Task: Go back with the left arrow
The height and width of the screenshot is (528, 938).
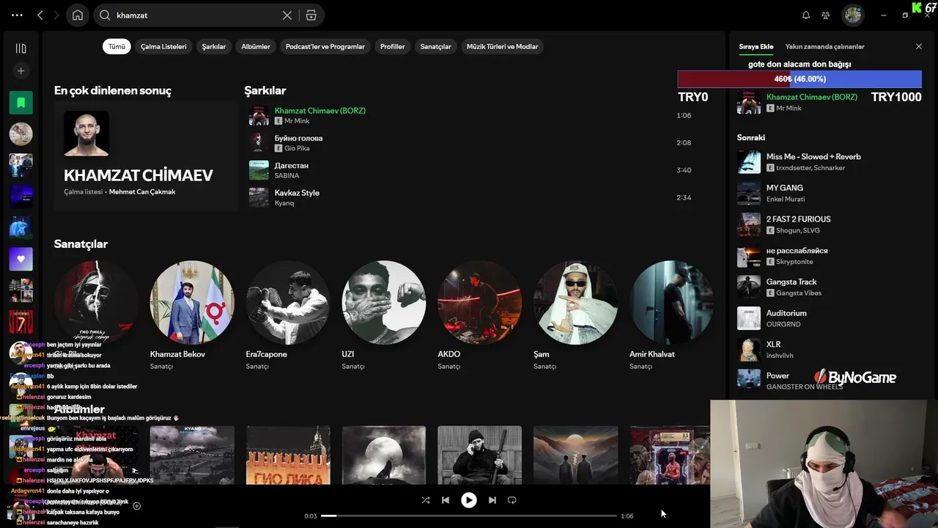Action: click(40, 15)
